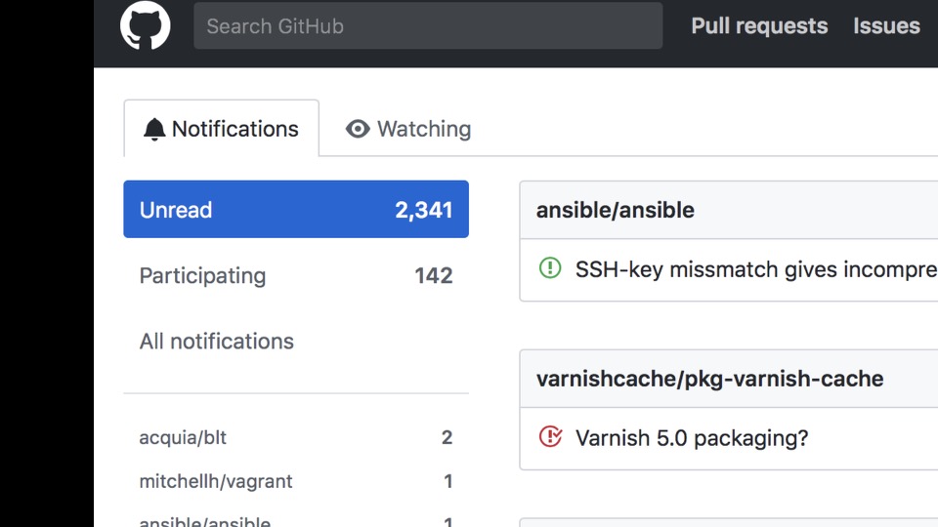This screenshot has width=938, height=527.
Task: Click the 2,341 unread count
Action: click(423, 210)
